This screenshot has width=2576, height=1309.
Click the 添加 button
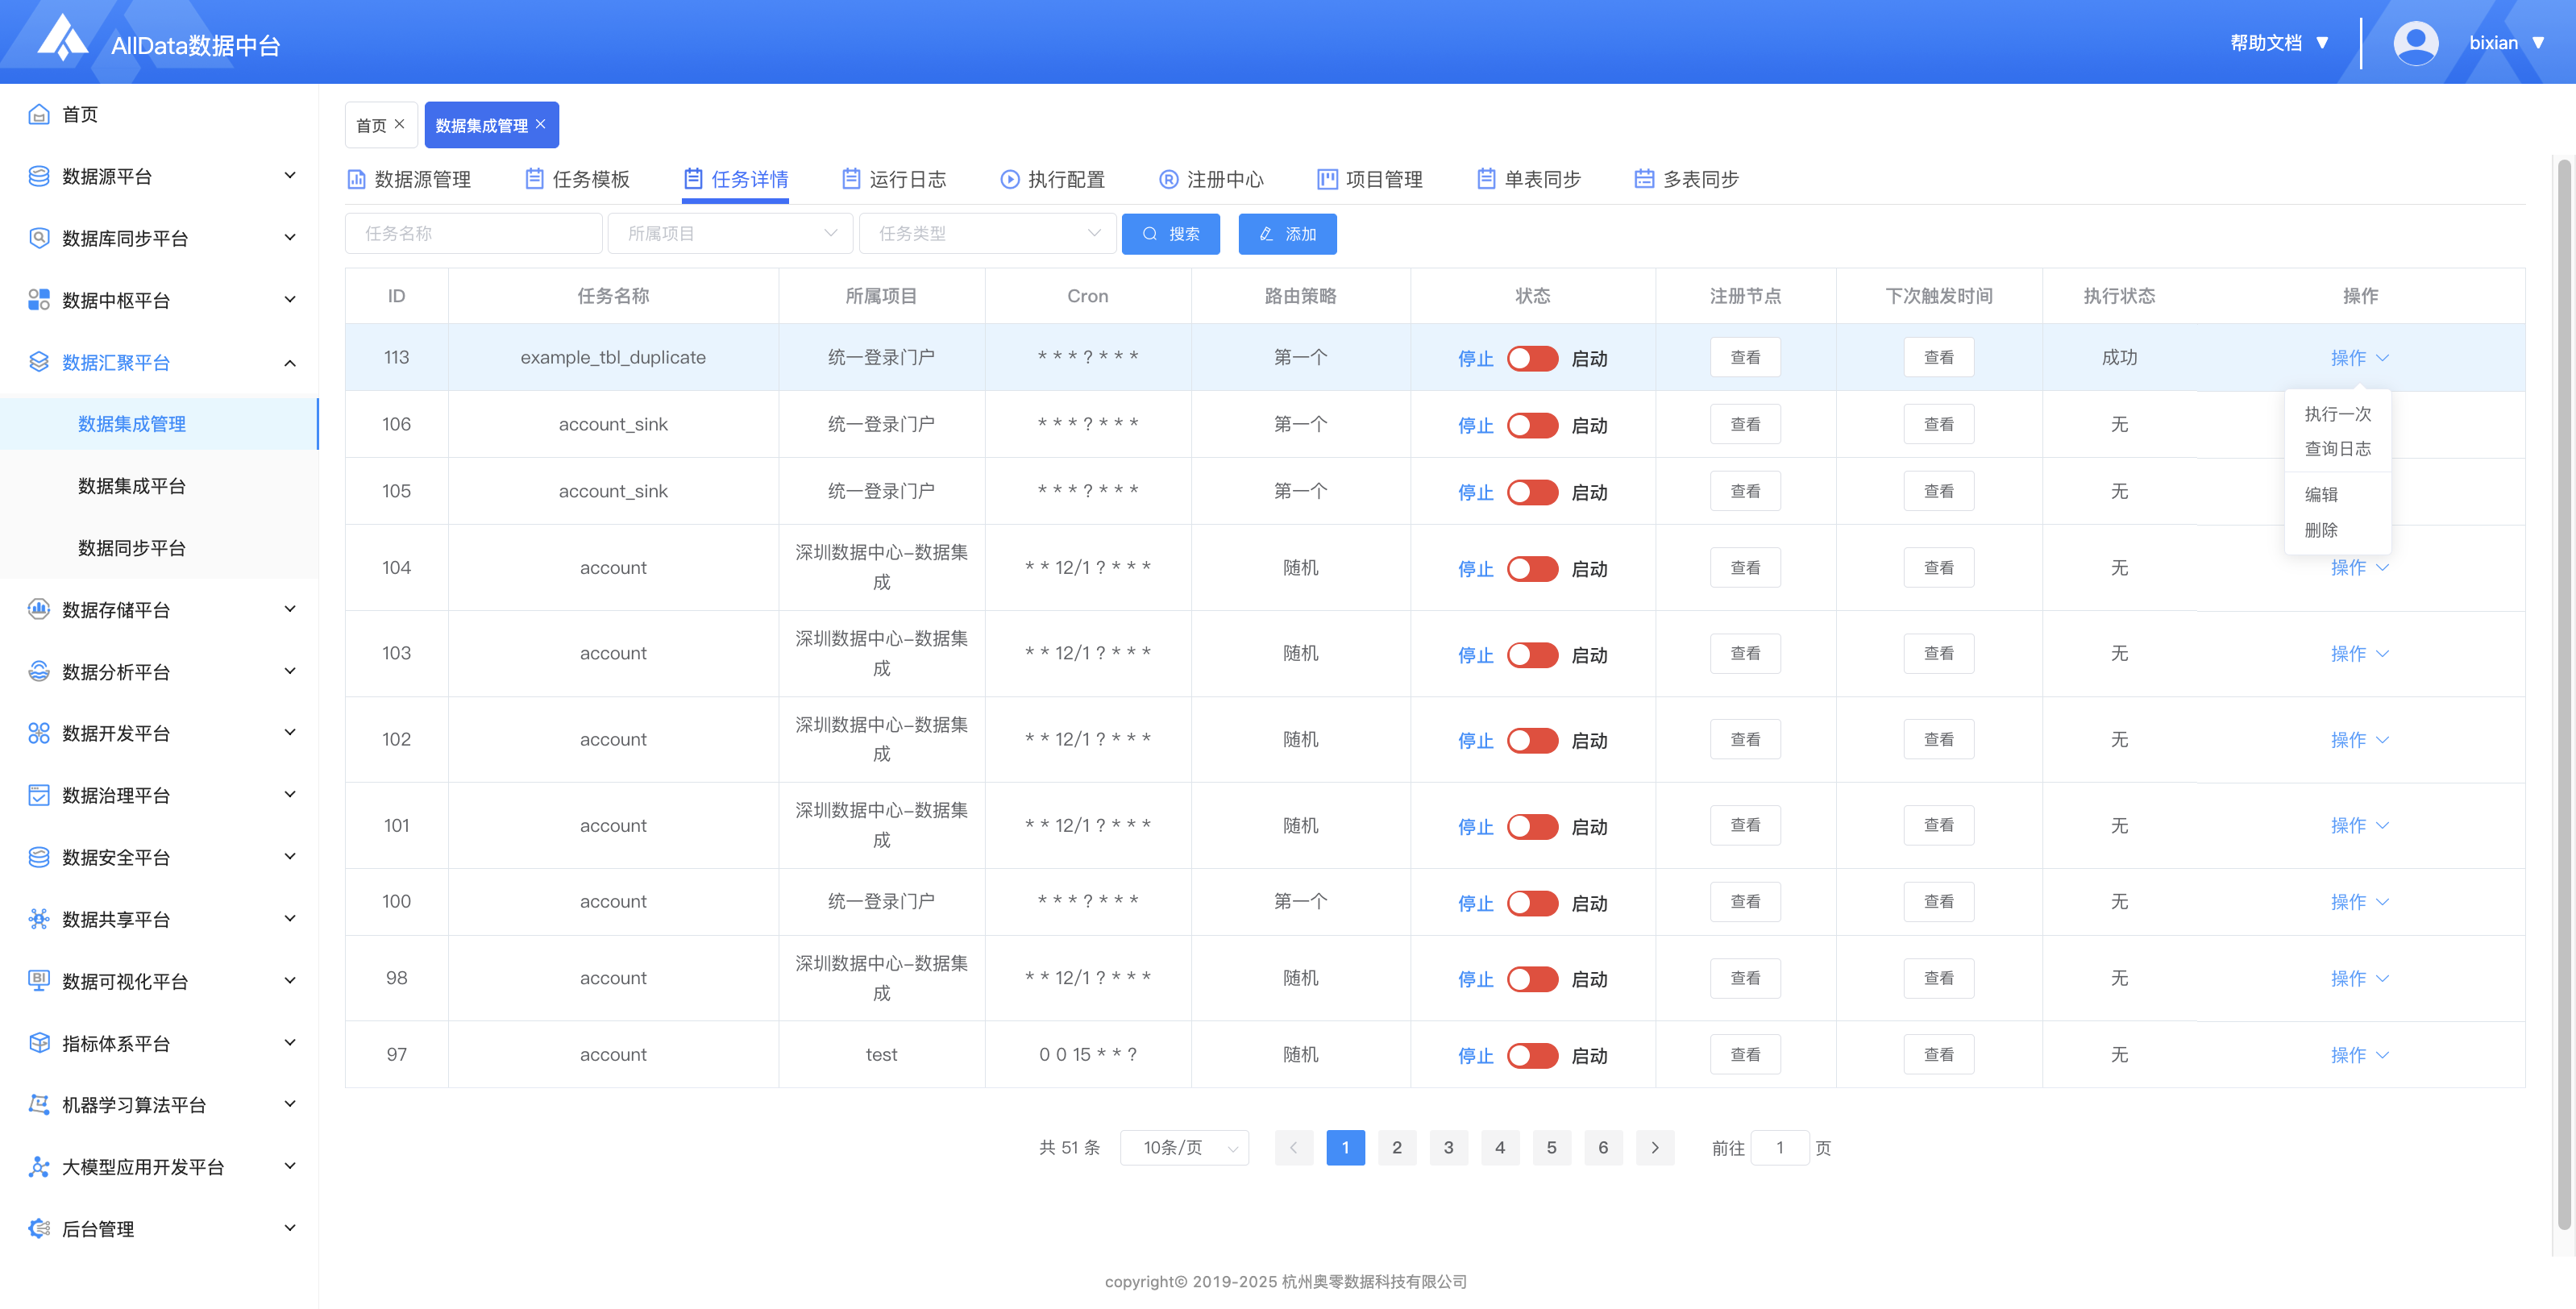[1287, 233]
